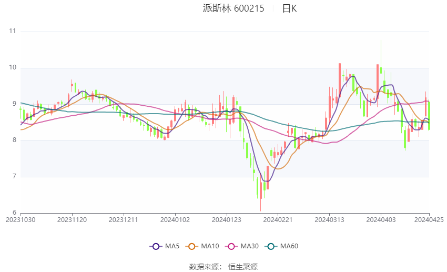Viewport: 447px width, 272px height.
Task: Click the 6 price axis label
Action: coord(14,213)
